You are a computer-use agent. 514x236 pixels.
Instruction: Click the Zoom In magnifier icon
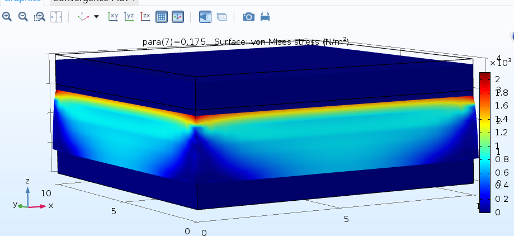point(7,17)
